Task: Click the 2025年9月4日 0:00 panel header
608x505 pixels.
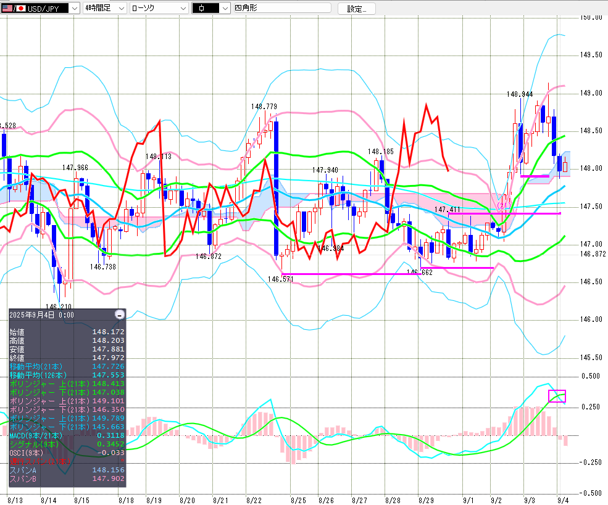Action: 41,315
